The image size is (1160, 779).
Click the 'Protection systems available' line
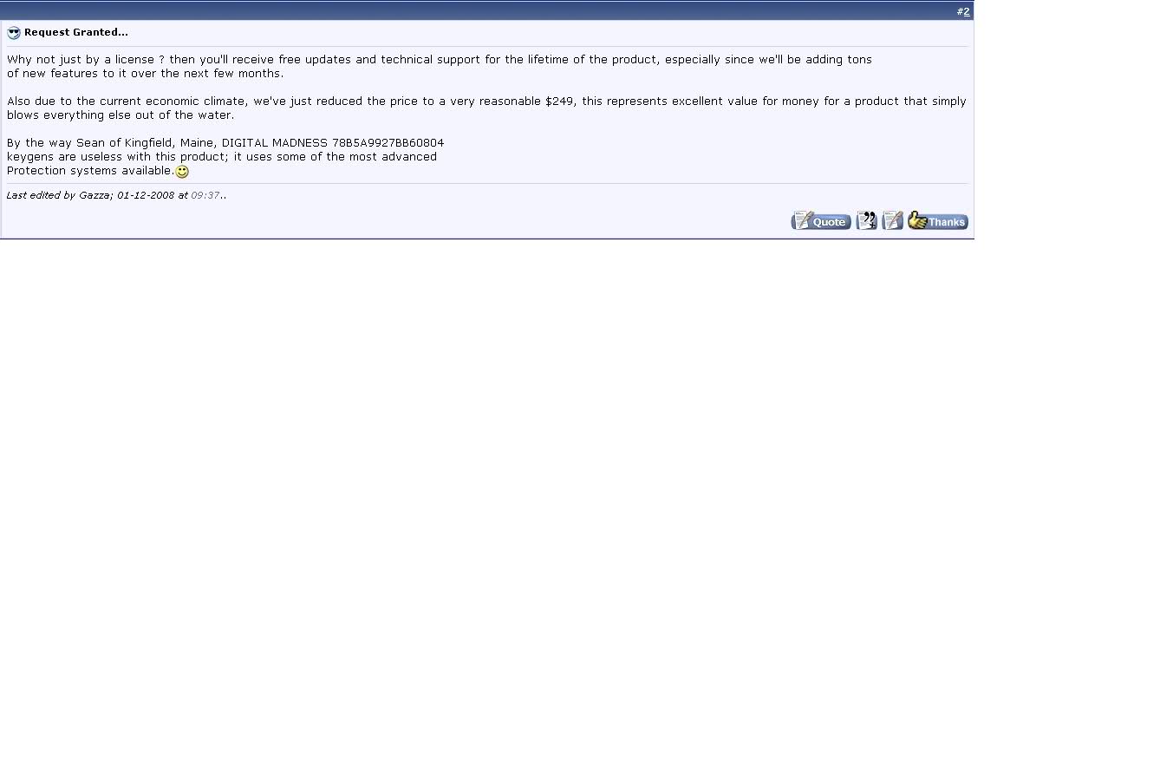[x=90, y=171]
